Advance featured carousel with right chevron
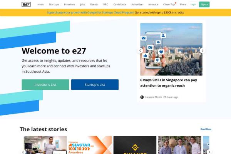This screenshot has width=231, height=154. [x=203, y=51]
